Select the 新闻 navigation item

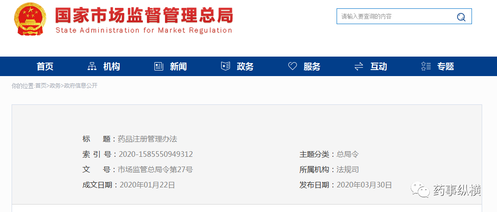pyautogui.click(x=178, y=66)
